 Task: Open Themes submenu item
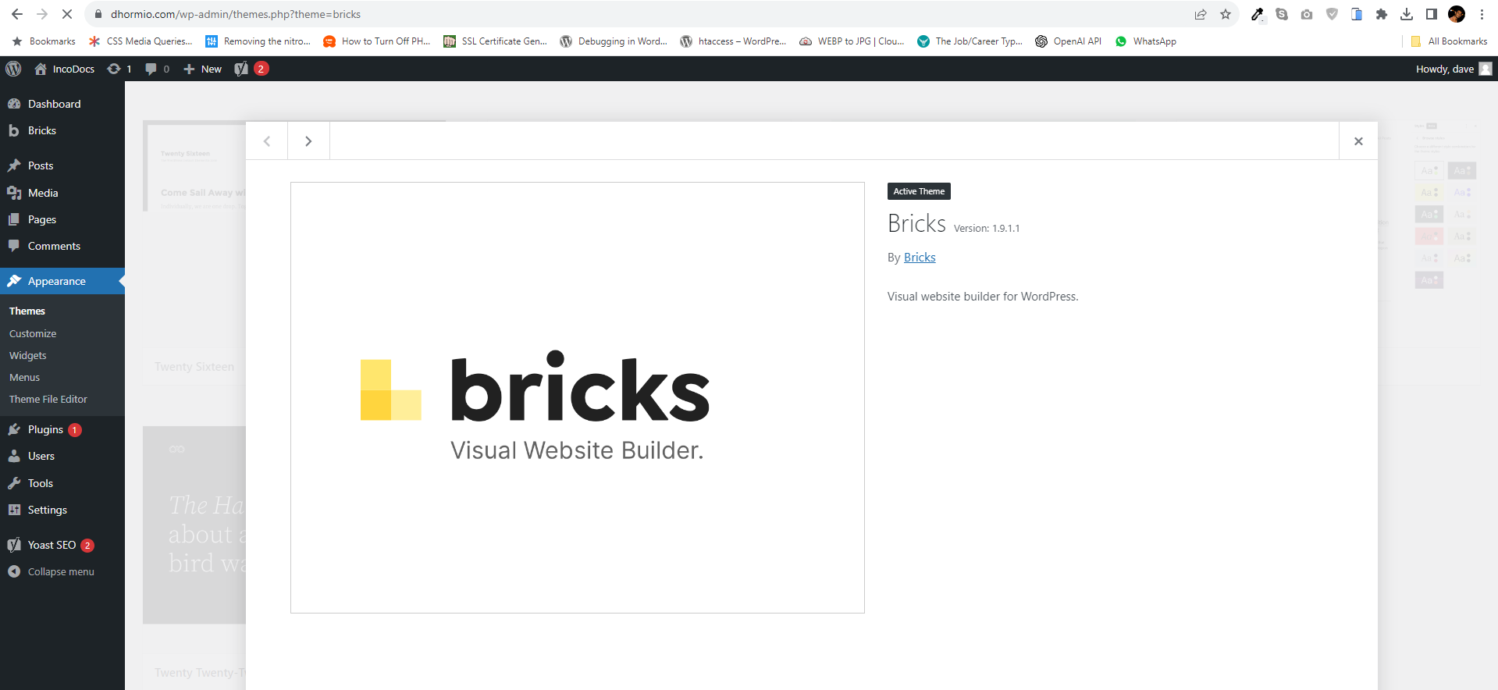click(x=27, y=311)
